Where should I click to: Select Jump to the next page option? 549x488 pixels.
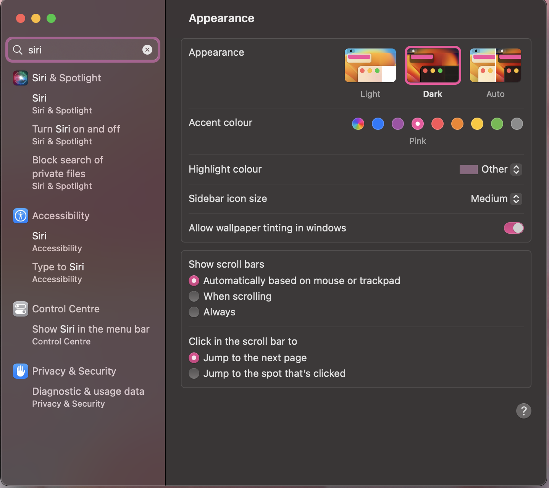194,358
